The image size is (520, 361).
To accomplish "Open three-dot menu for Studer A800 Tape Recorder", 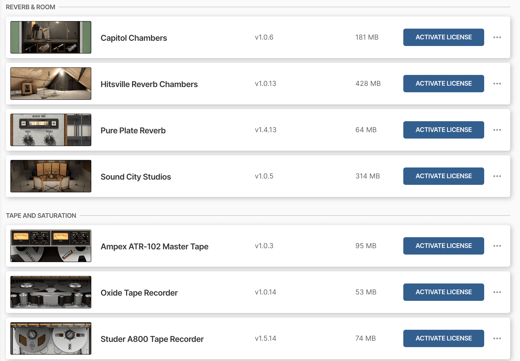I will click(x=497, y=338).
